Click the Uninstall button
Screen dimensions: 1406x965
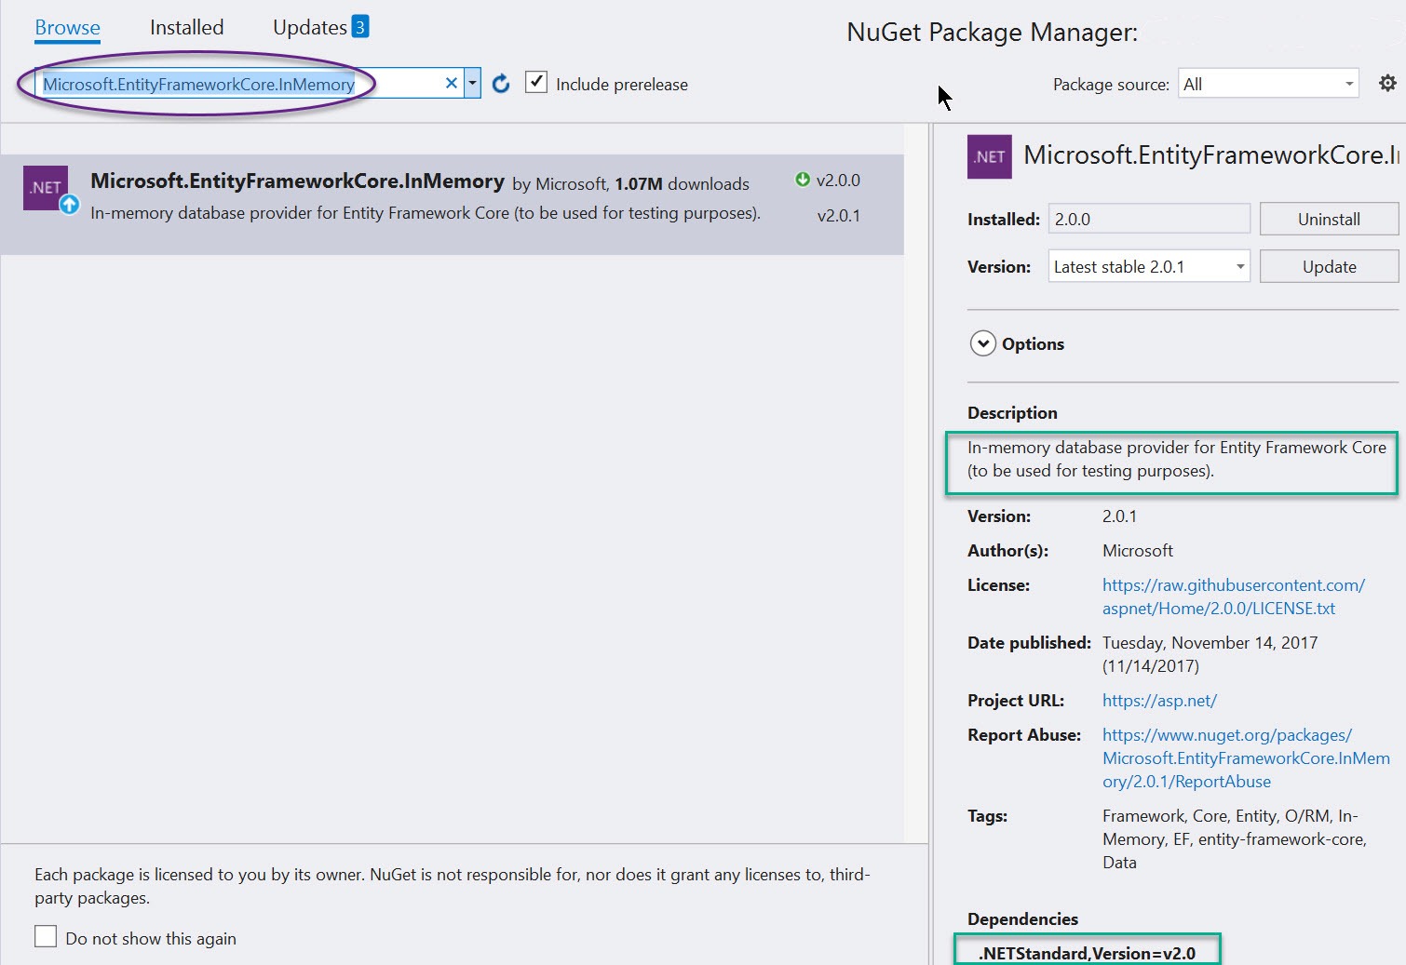(x=1329, y=219)
